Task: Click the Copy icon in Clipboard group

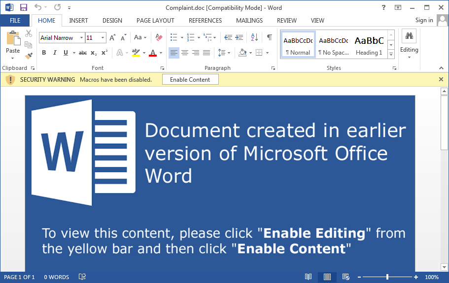Action: click(29, 45)
